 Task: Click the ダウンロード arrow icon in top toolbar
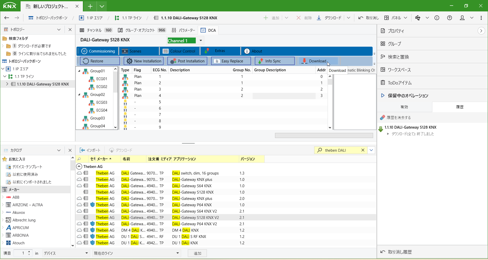coord(319,18)
